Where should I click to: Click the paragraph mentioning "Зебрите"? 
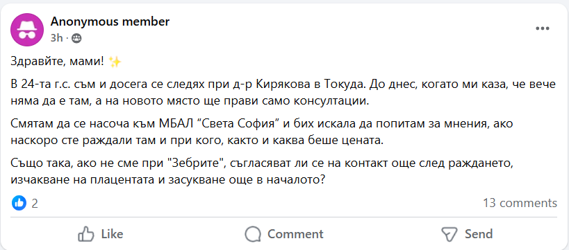pos(261,172)
